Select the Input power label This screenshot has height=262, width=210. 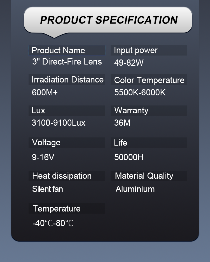tap(136, 50)
